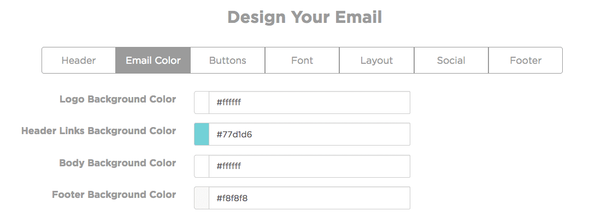Go to the Font tab
Screen dimensions: 601x223
[x=302, y=61]
